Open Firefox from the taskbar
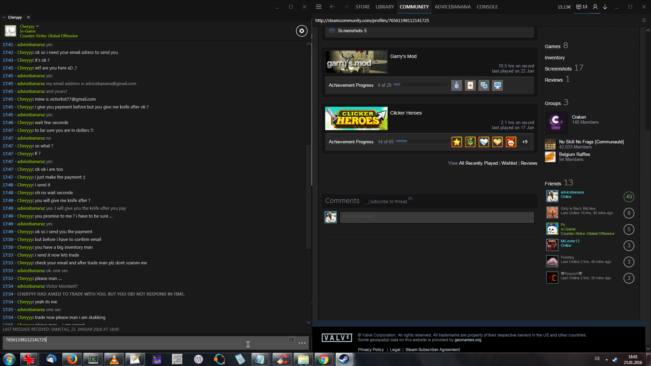 click(x=72, y=359)
